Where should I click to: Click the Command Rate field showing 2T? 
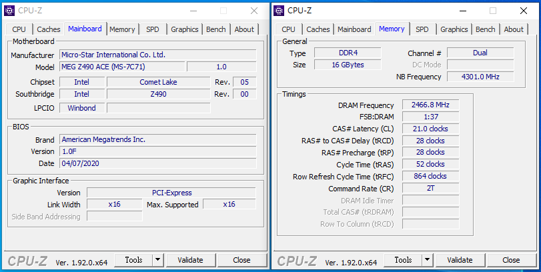[430, 188]
